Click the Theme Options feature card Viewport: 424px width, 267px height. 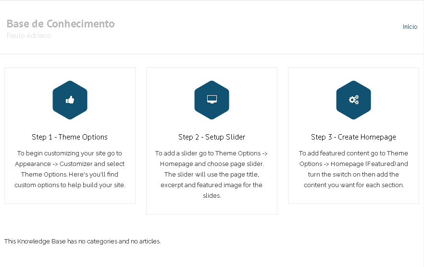70,136
